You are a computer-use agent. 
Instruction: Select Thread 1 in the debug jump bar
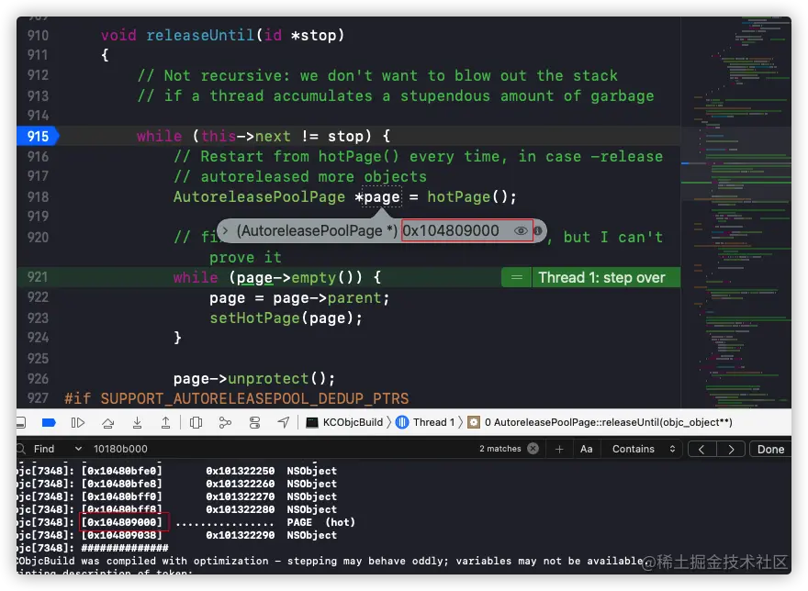click(x=426, y=422)
